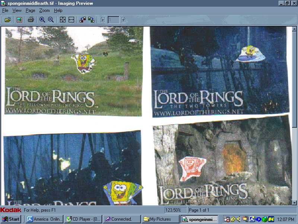Click the Start button on taskbar
298x224 pixels.
(11, 219)
